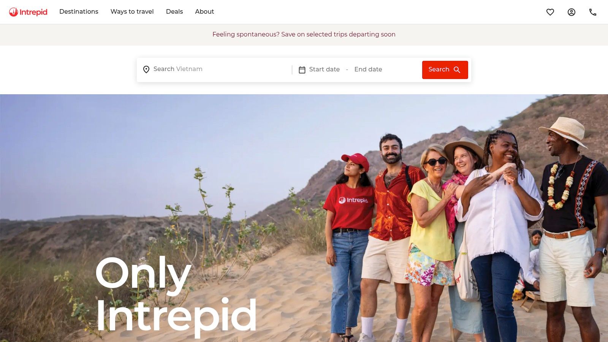Select the Start date field
This screenshot has width=608, height=342.
pos(325,70)
